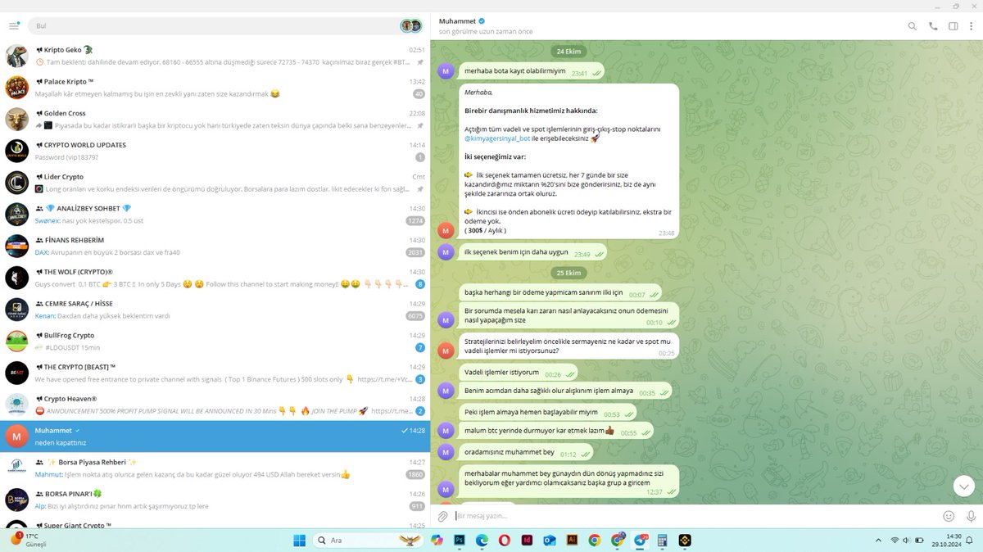Viewport: 983px width, 552px height.
Task: Open Adobe Illustrator from the taskbar
Action: [572, 540]
